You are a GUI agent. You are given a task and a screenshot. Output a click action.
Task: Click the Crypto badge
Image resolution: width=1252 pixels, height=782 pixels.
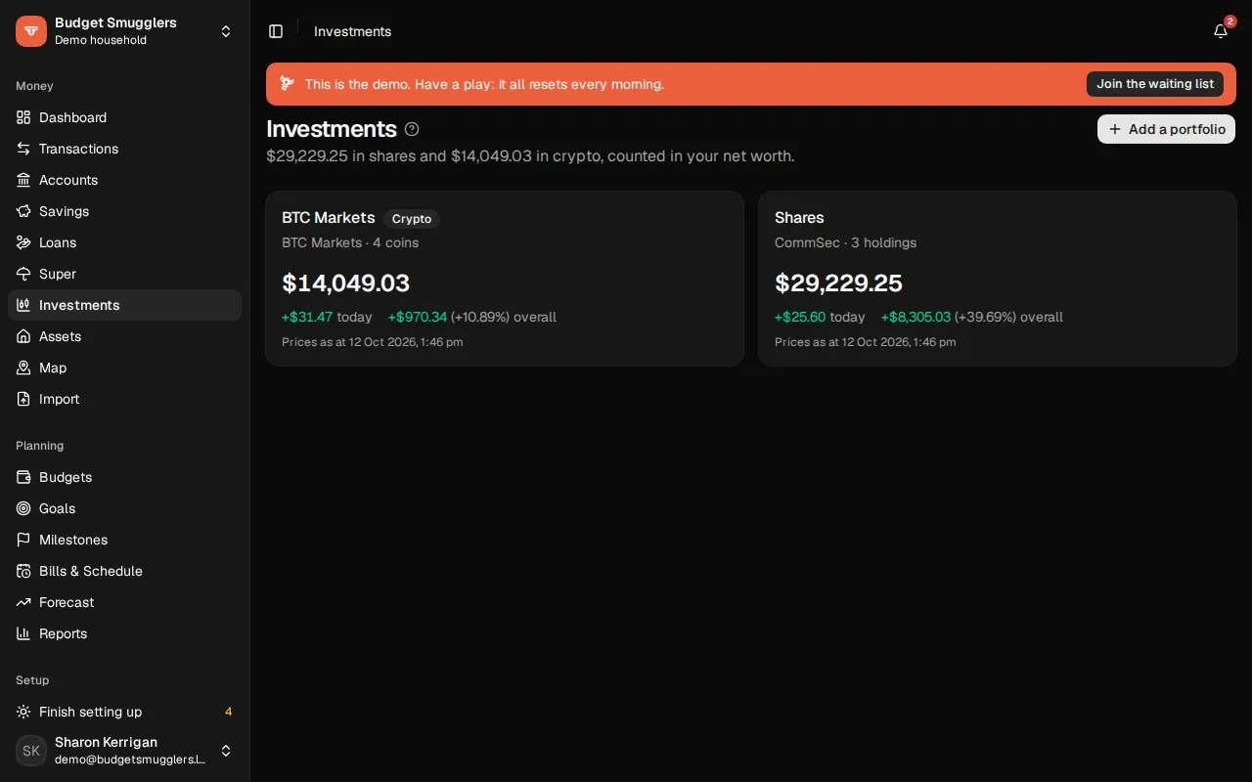point(412,219)
